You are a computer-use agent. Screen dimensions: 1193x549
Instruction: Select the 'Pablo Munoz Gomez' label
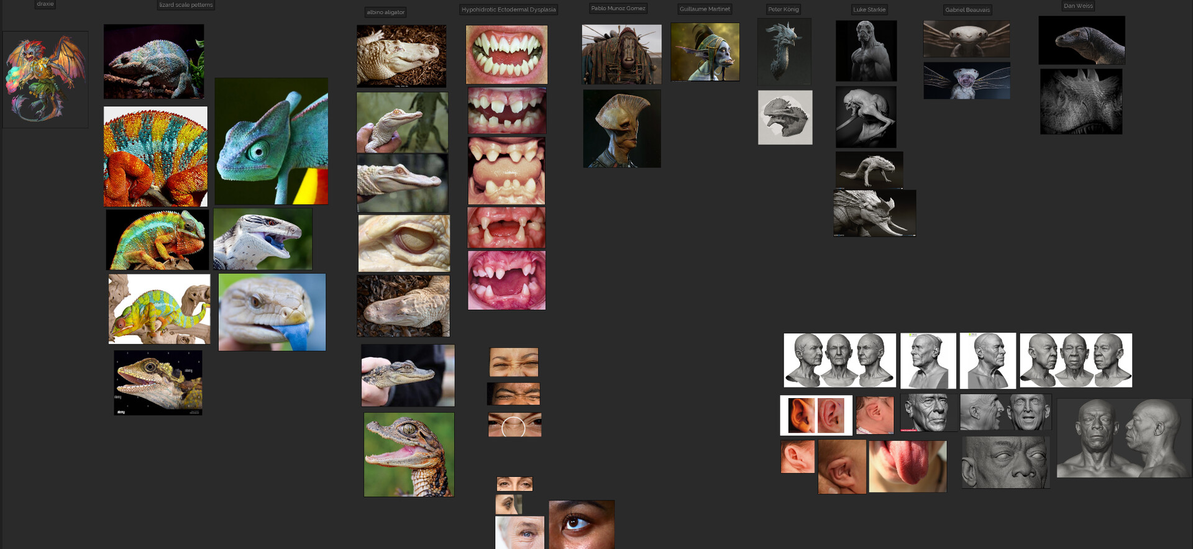[x=618, y=9]
